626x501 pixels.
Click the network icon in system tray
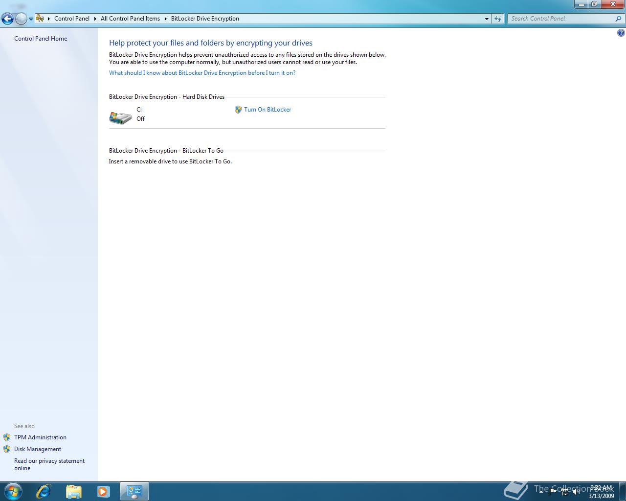565,492
